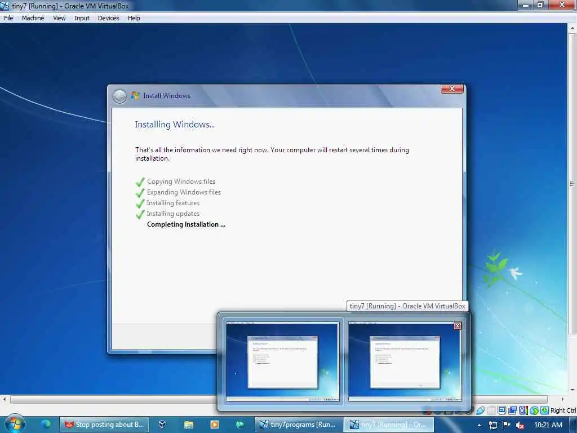Open File Explorer from the taskbar
The height and width of the screenshot is (433, 577).
(x=188, y=425)
